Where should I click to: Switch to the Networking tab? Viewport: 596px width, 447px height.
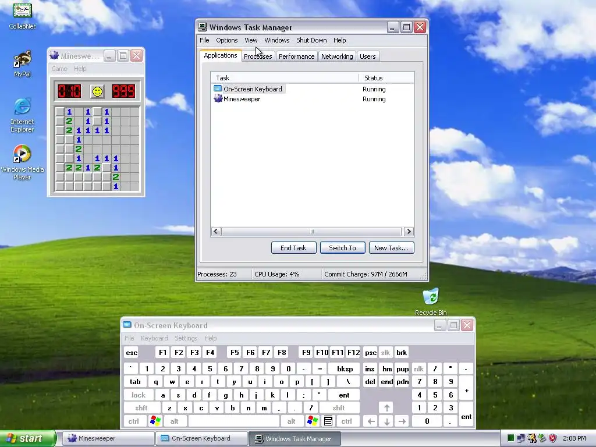(x=337, y=56)
